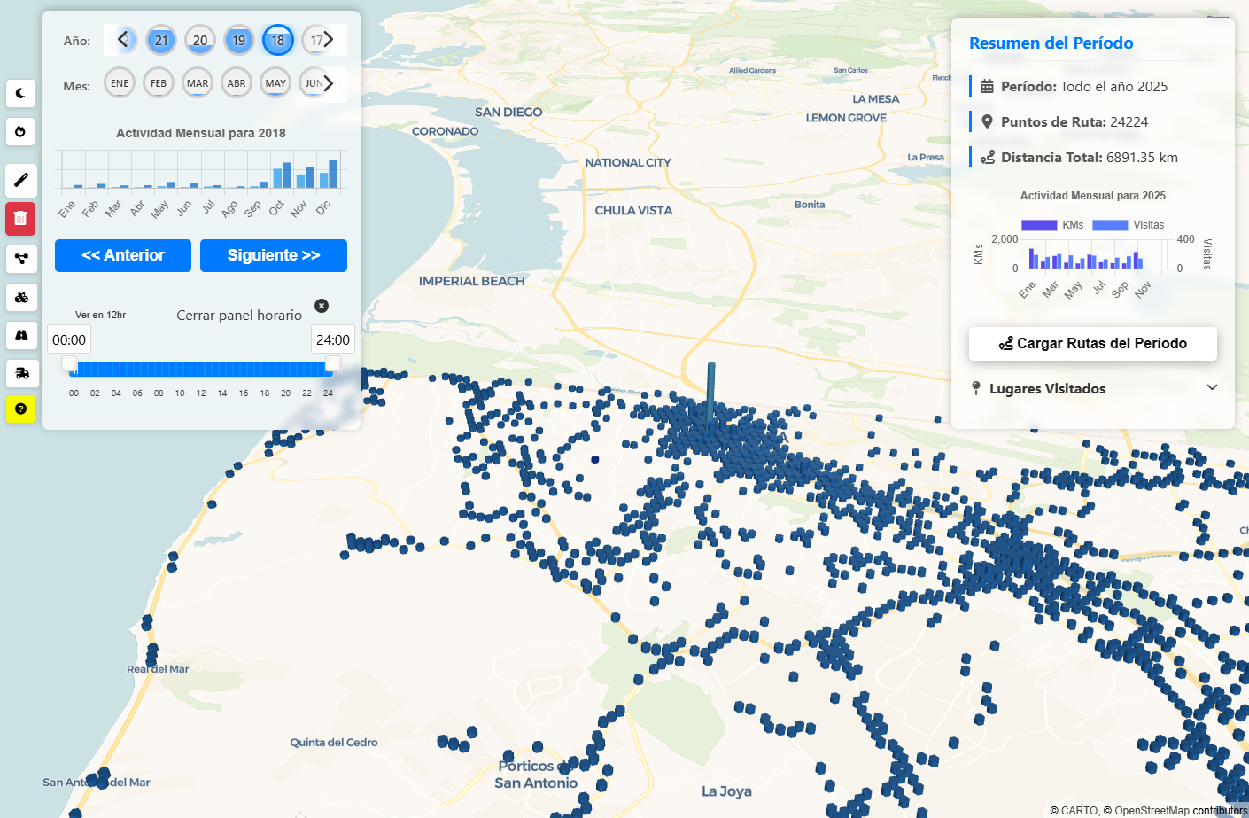This screenshot has width=1249, height=818.
Task: Toggle dark mode with the moon icon
Action: 21,93
